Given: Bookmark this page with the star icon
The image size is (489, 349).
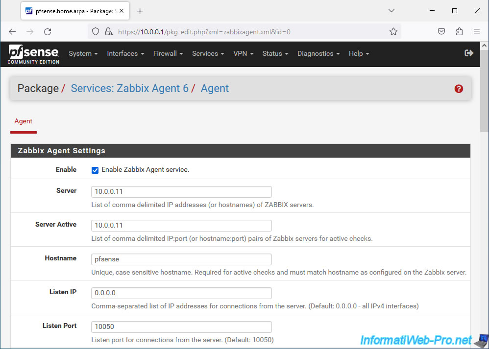Looking at the screenshot, I should pos(393,31).
